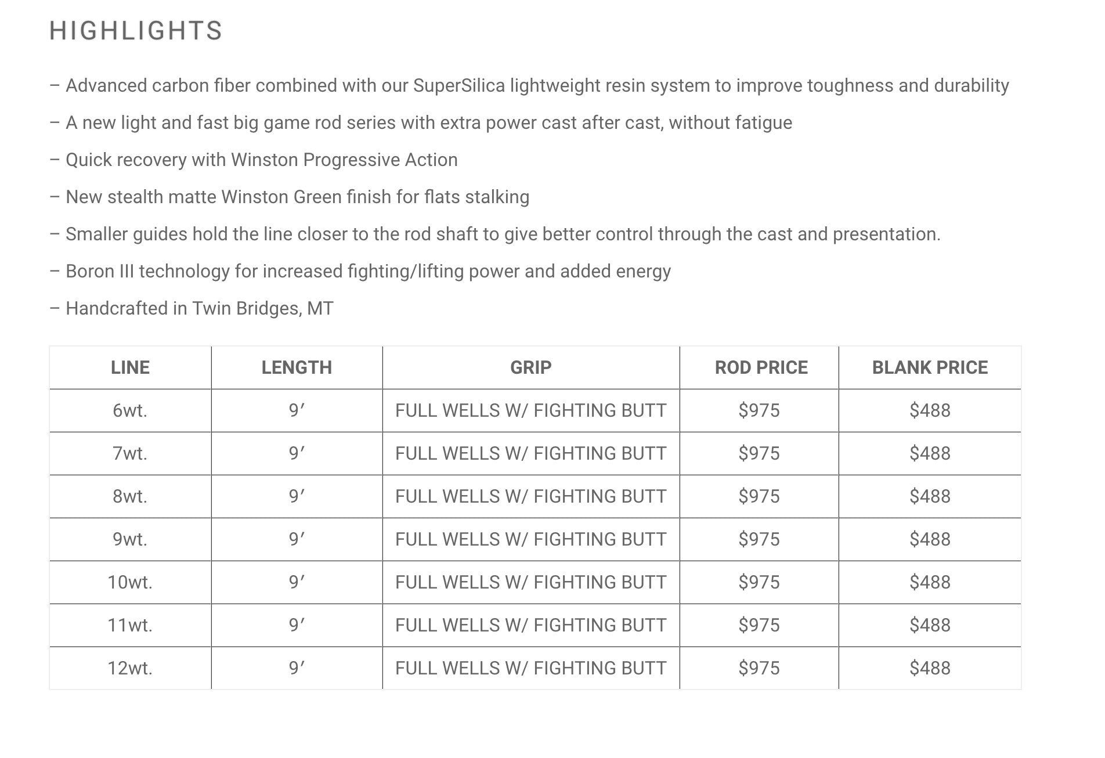The image size is (1105, 758).
Task: Select the 12wt. line cell
Action: click(x=130, y=668)
